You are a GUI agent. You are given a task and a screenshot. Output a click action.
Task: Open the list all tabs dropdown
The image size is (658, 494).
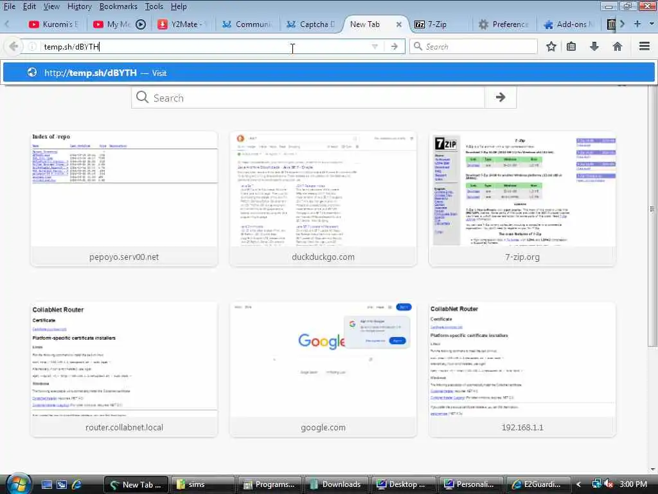[x=652, y=24]
